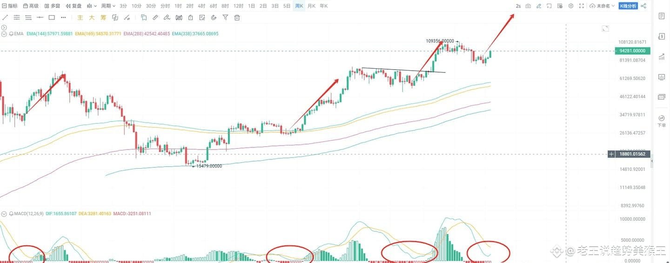Select the trend line drawing tool

coord(5,18)
